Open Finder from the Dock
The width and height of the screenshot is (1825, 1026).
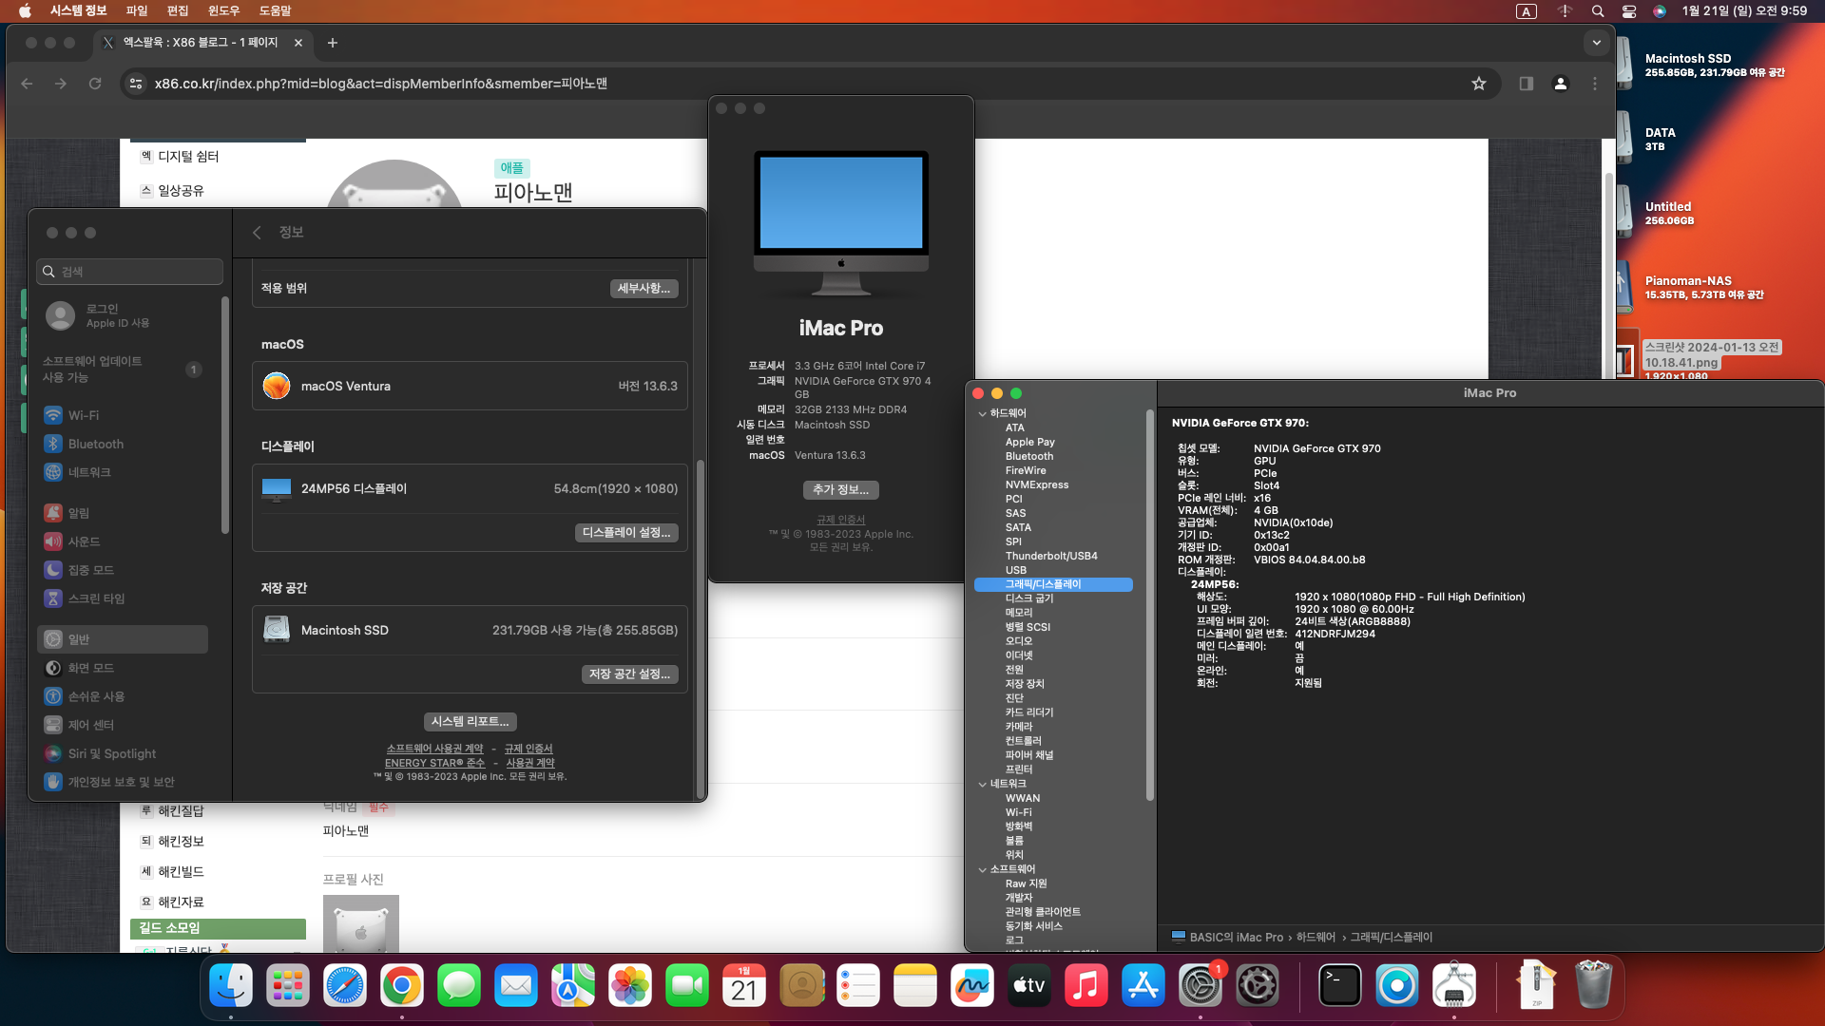[231, 986]
